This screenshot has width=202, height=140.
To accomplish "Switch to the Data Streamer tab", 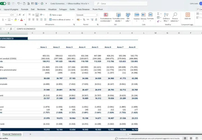I will coord(84,9).
